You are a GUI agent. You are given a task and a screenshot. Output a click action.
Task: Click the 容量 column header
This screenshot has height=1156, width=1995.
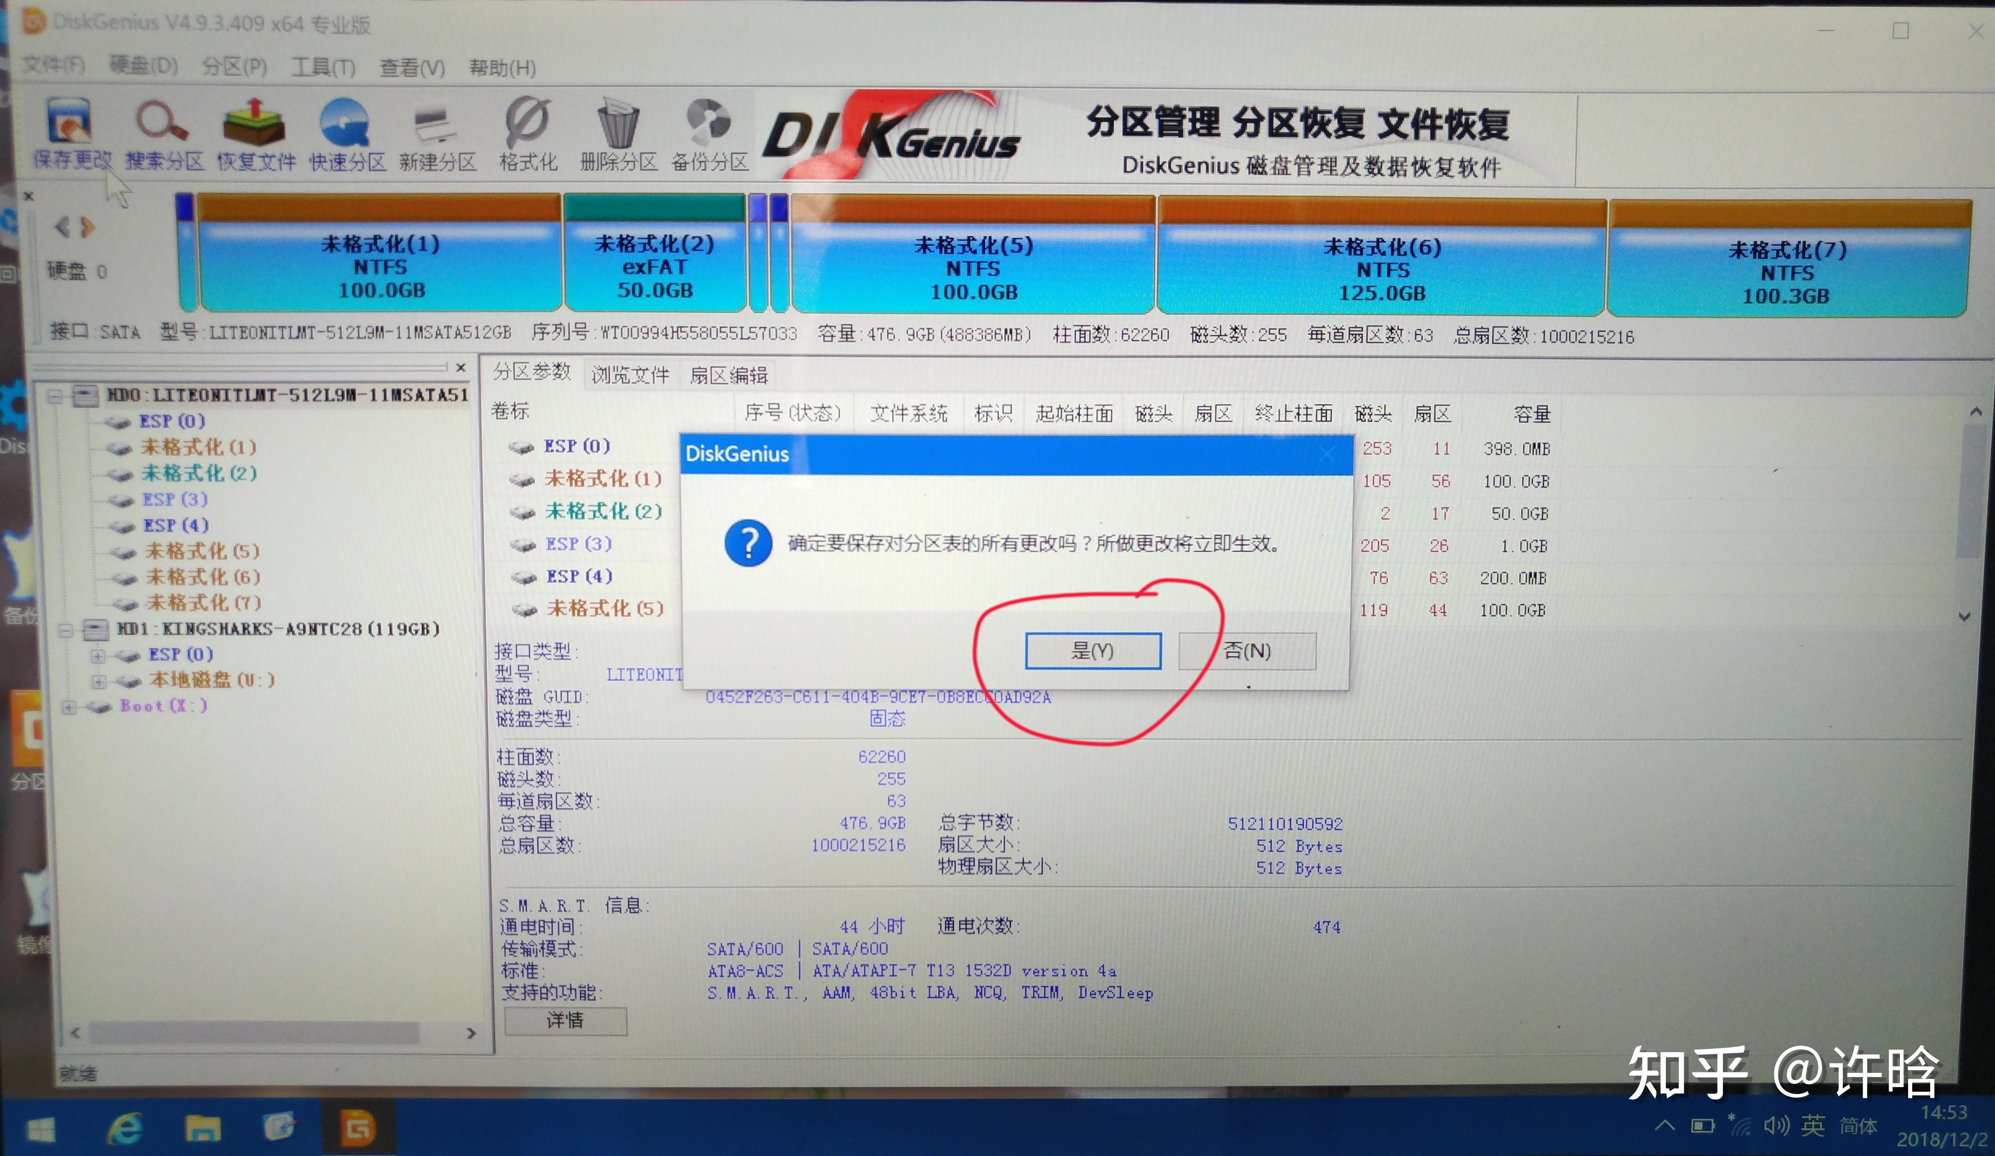coord(1531,414)
